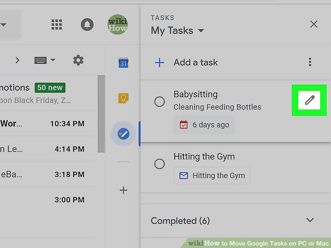331x248 pixels.
Task: Go to next page of emails
Action: click(x=17, y=60)
